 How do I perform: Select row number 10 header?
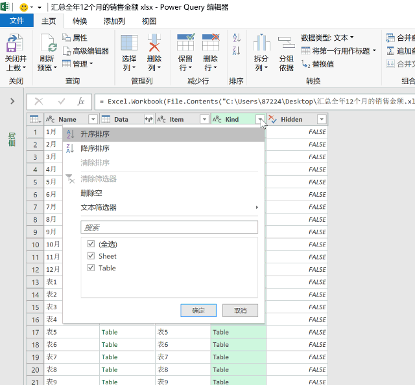[x=35, y=245]
